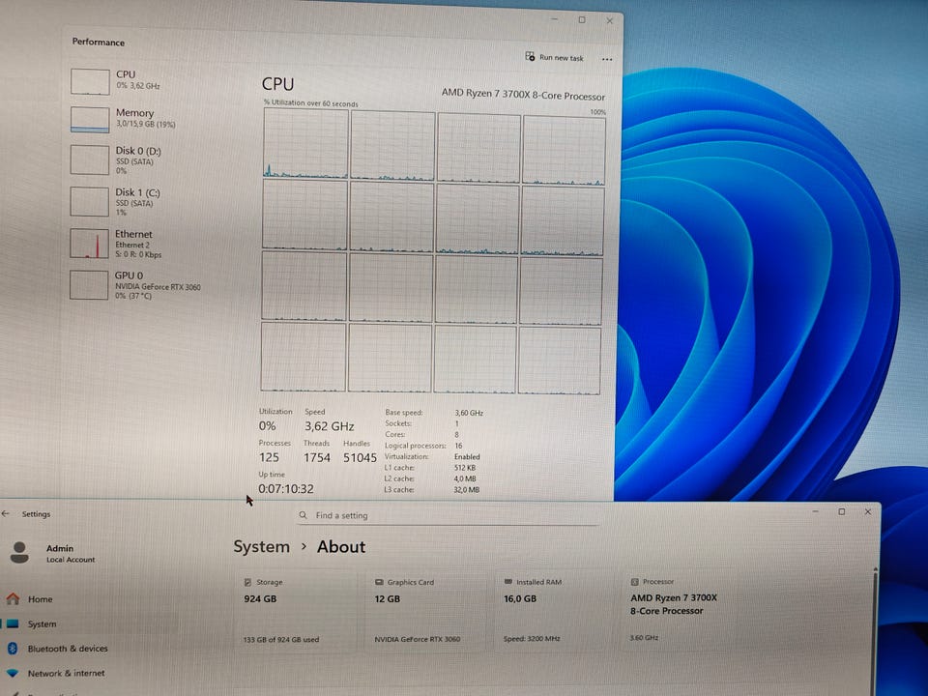Click the Graphics Card 12 GB card

click(425, 611)
